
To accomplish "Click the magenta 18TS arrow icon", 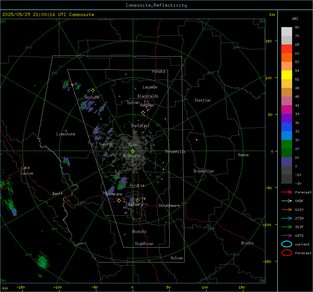I will 287,236.
